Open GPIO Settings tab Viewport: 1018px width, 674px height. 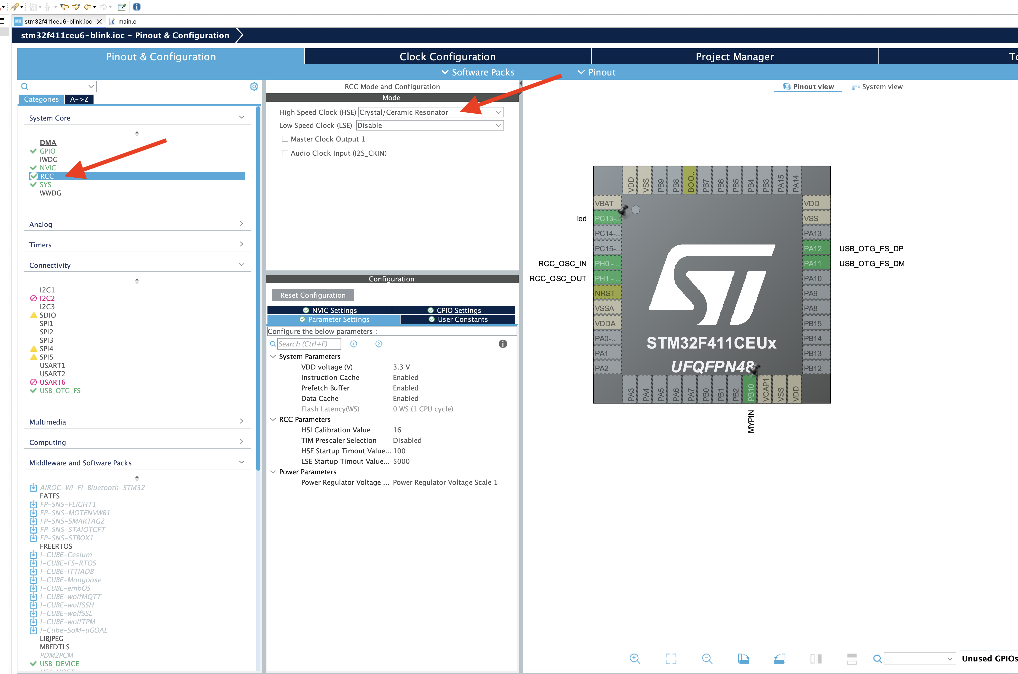tap(454, 310)
